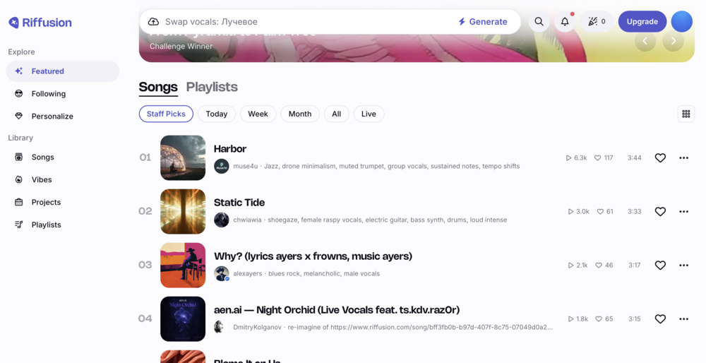Open more options for Harbor
Image resolution: width=706 pixels, height=363 pixels.
[683, 157]
